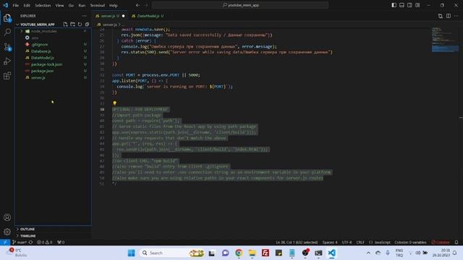463x260 pixels.
Task: Open the File menu
Action: (16, 5)
